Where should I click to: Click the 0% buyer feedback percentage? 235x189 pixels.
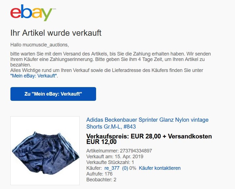click(133, 168)
